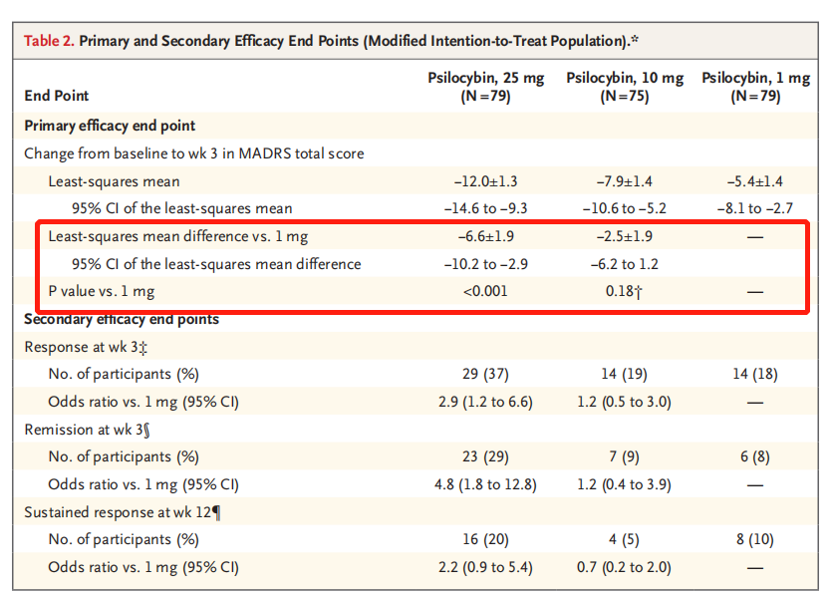Click the 0.18† P value
The height and width of the screenshot is (594, 831).
624,291
